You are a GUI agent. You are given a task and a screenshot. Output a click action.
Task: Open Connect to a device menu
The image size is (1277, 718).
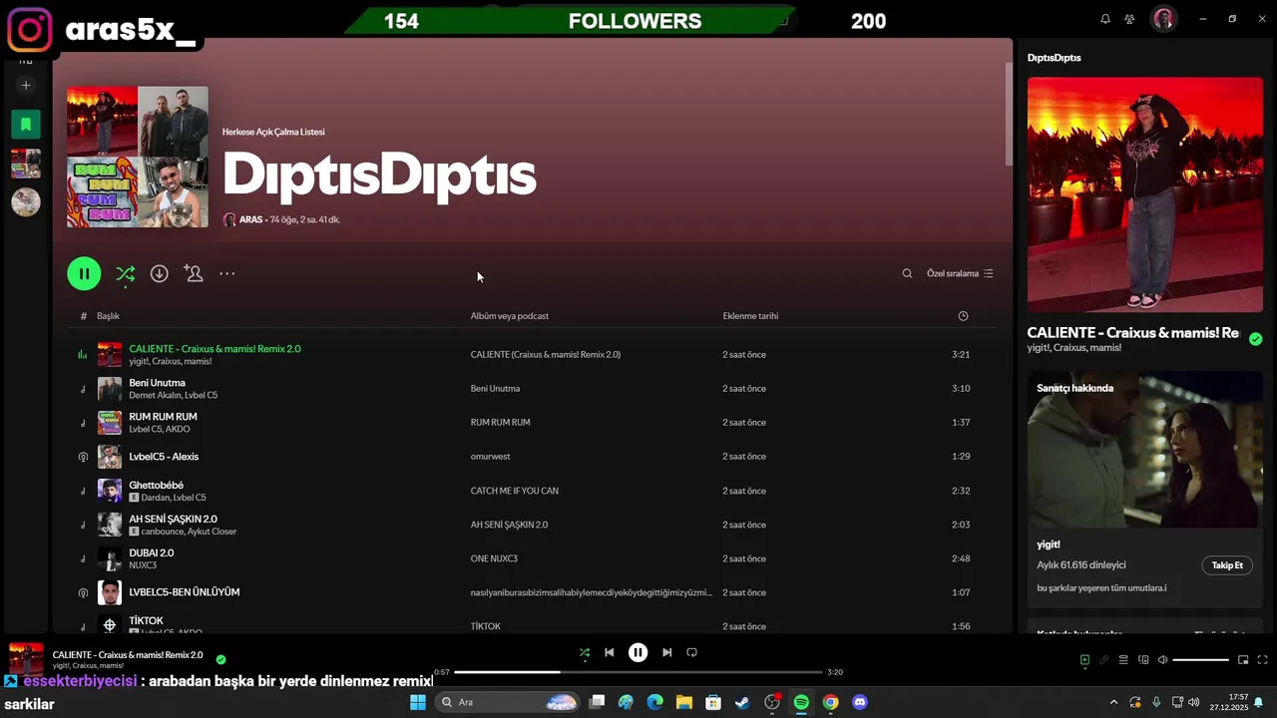(x=1143, y=659)
